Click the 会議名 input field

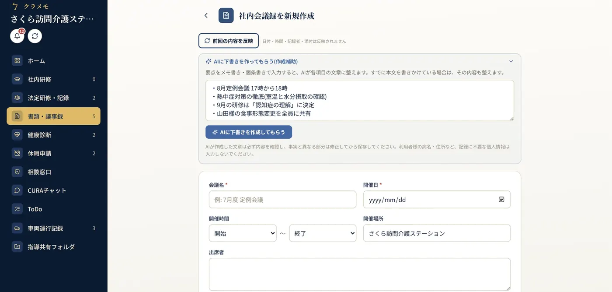pos(282,199)
